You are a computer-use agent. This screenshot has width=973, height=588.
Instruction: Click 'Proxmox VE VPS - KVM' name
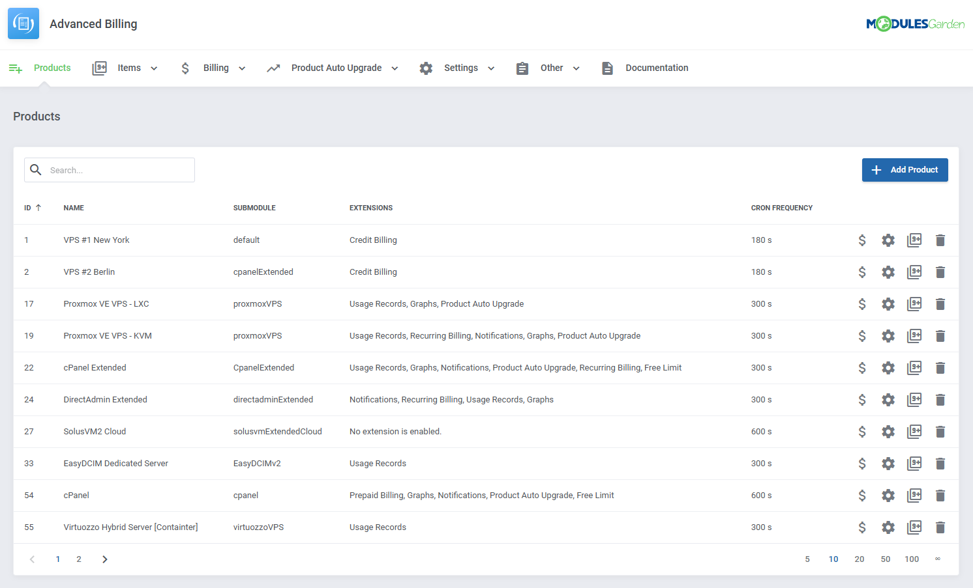[x=108, y=336]
